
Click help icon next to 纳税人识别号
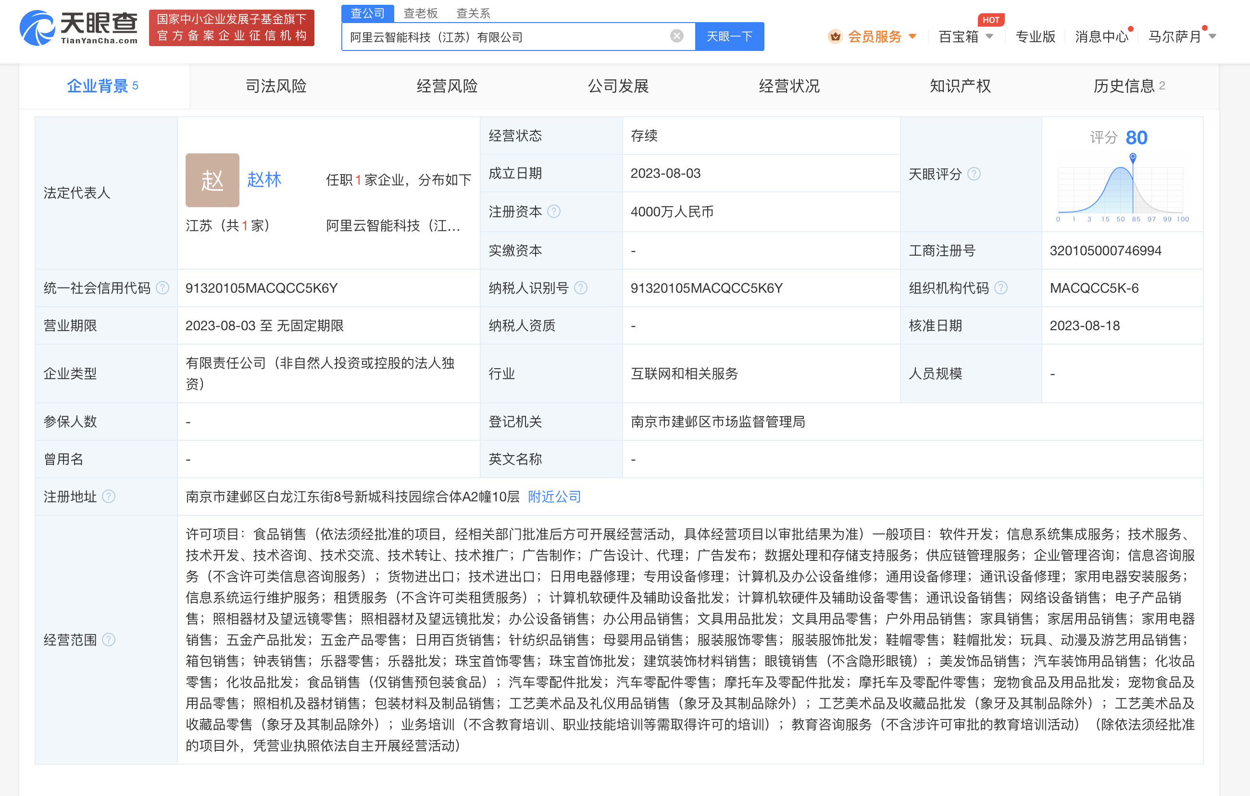tap(581, 287)
